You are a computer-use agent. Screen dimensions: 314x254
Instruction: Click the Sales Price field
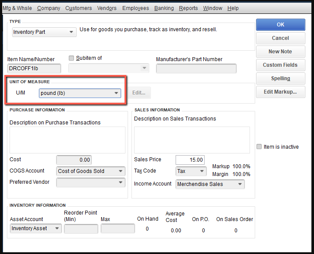189,160
